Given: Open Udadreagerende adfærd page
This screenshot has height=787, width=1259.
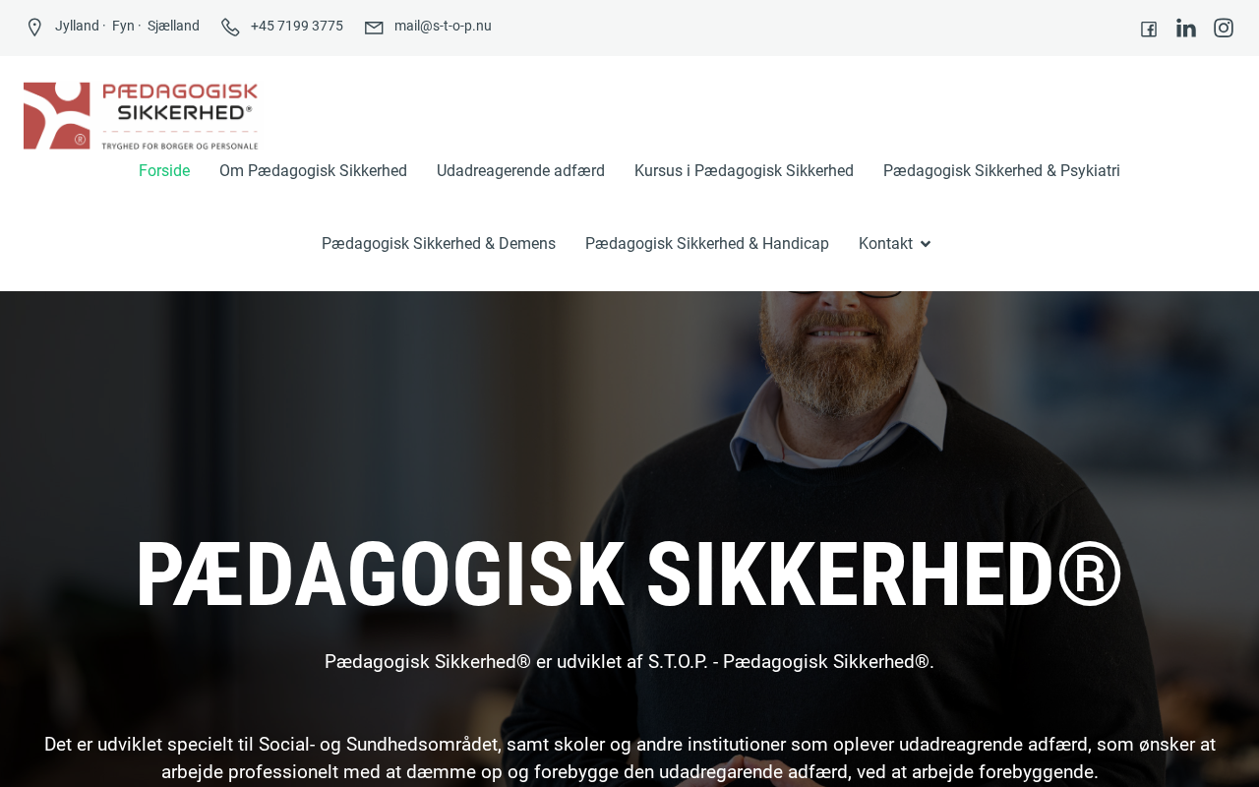Looking at the screenshot, I should [520, 171].
